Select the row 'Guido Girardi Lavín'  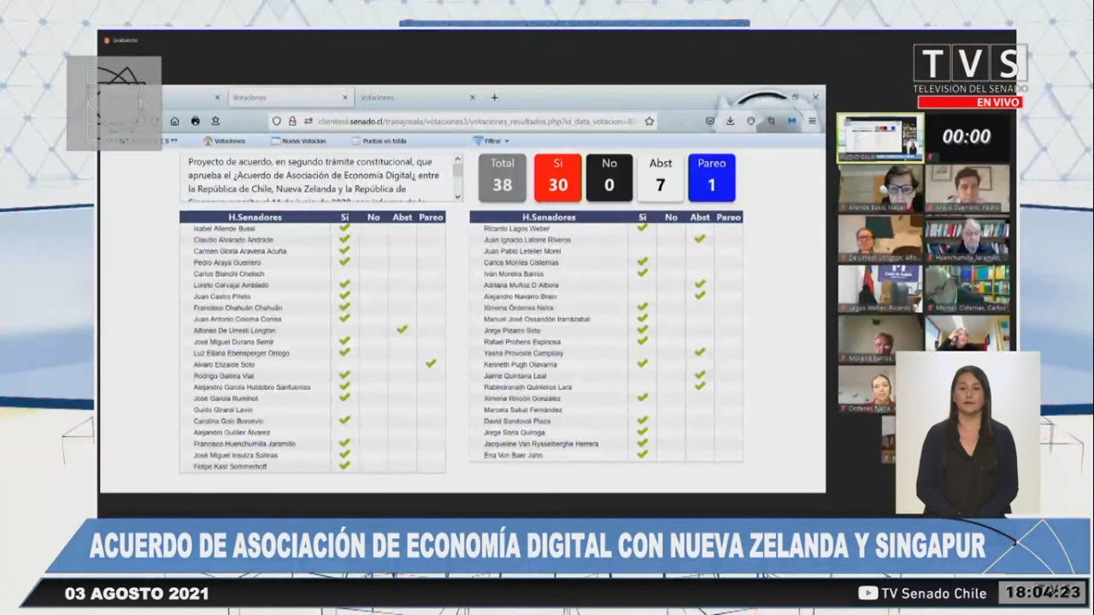tap(312, 410)
